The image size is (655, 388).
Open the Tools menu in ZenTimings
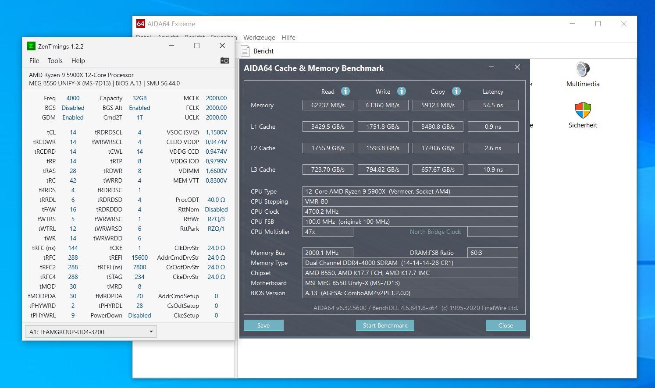click(x=55, y=61)
